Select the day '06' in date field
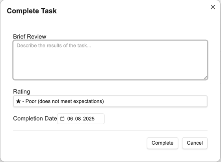Screen dimensions: 221x162 tap(70, 119)
